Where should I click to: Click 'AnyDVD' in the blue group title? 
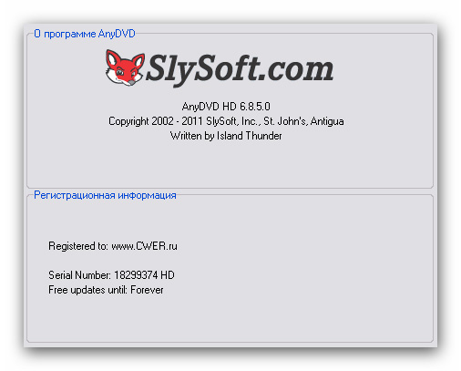tap(117, 34)
